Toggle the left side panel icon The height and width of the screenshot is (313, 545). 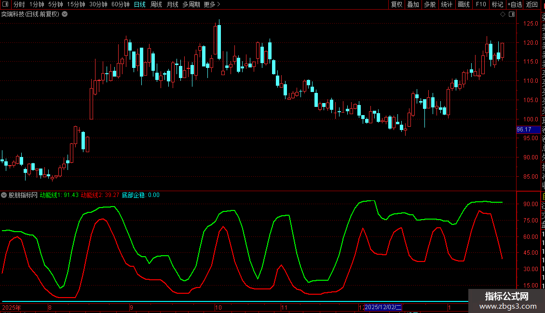pos(5,4)
